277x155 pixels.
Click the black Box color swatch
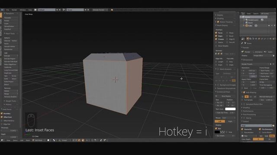pyautogui.click(x=217, y=132)
